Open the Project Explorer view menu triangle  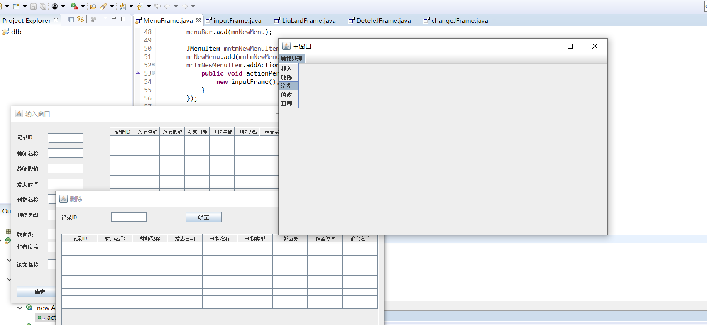105,18
